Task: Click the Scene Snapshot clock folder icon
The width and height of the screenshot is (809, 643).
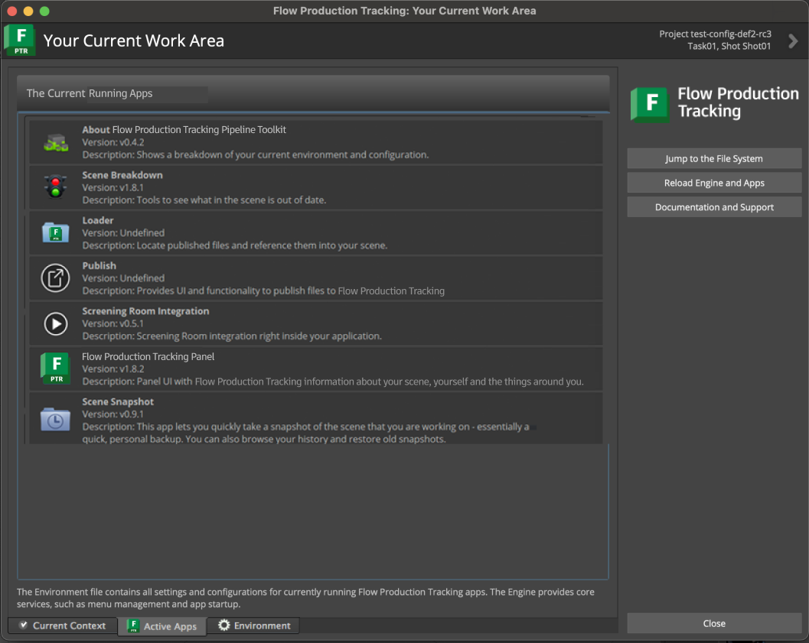Action: pos(55,419)
